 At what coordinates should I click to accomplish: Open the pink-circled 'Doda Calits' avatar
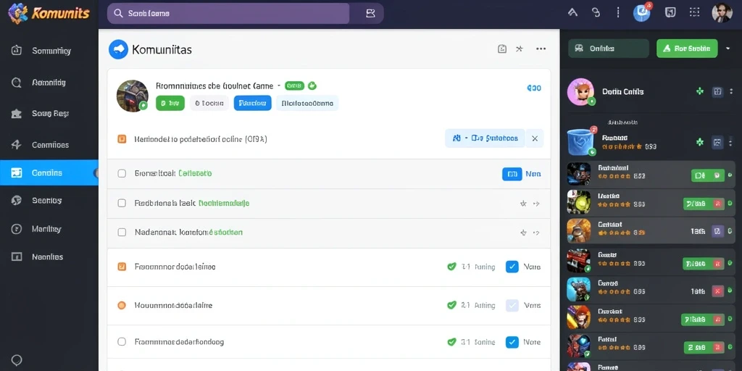point(580,92)
